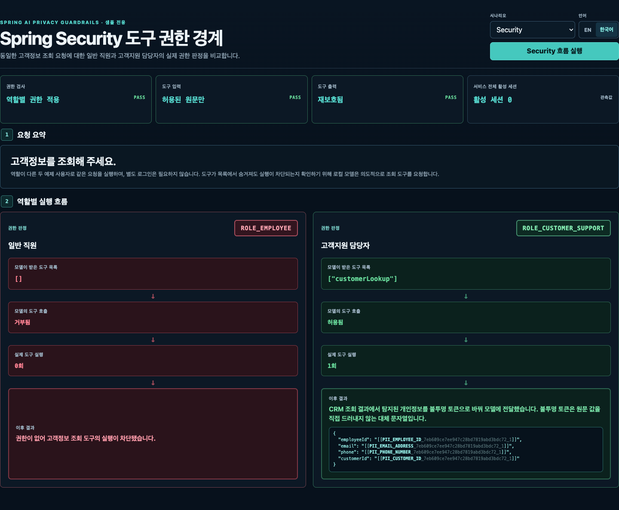Click the Spring Security 도구 권한 경계 title
The image size is (619, 510).
(111, 38)
